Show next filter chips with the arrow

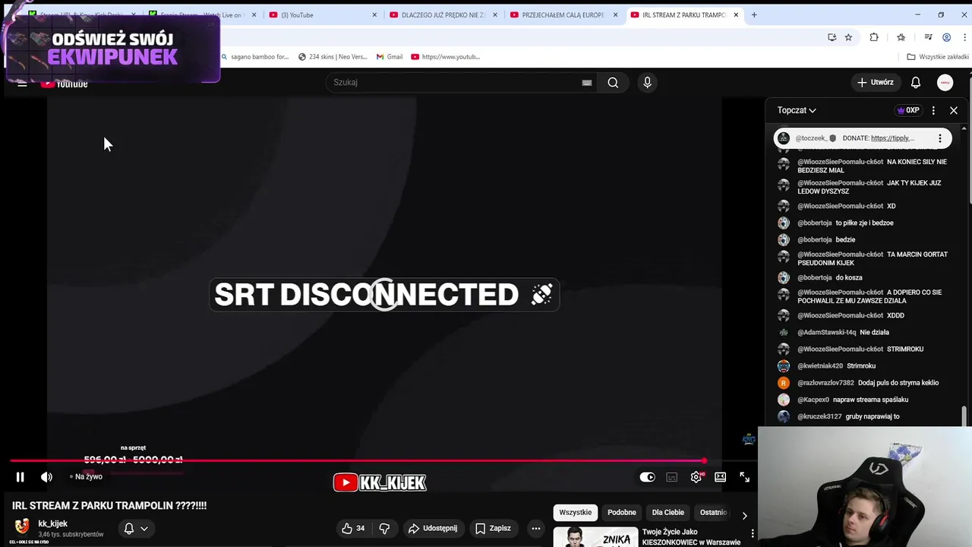[x=744, y=515]
